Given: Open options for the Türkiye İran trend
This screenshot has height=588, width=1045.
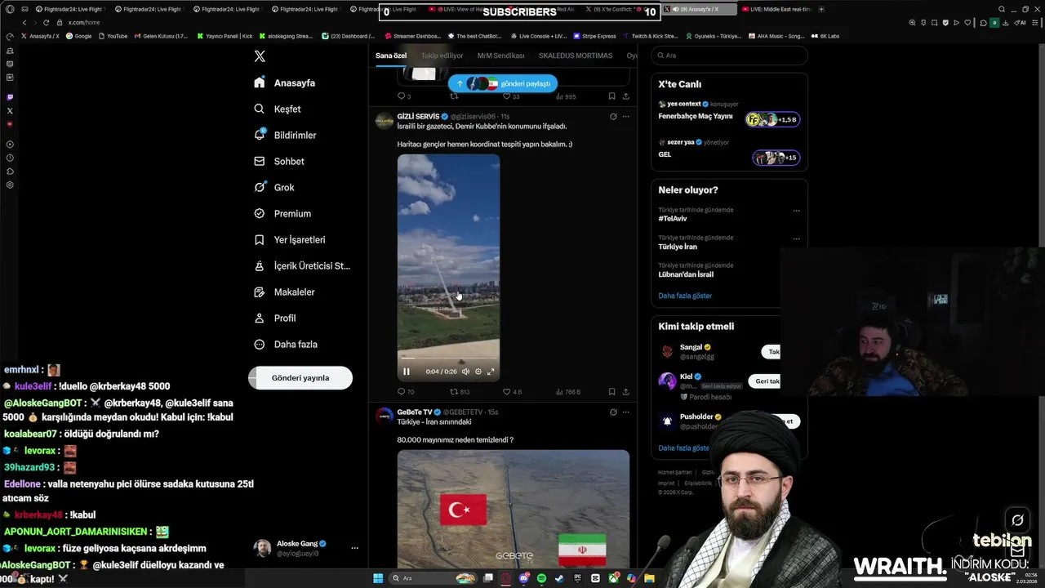Looking at the screenshot, I should click(x=797, y=238).
